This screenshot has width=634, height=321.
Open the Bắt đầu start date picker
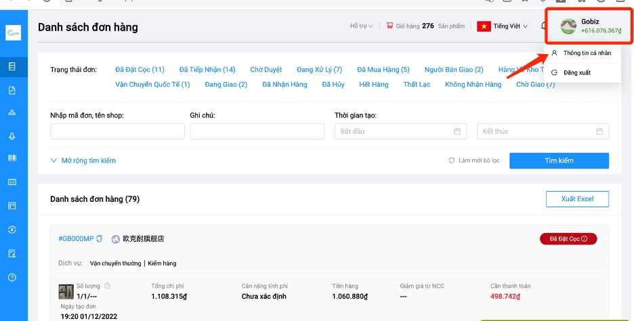click(401, 131)
